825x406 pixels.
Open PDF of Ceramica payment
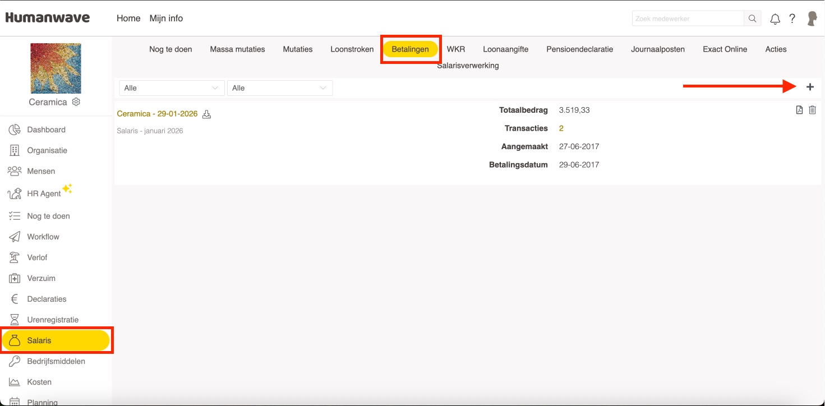(x=800, y=110)
